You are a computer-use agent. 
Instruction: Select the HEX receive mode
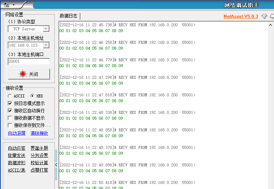33,96
